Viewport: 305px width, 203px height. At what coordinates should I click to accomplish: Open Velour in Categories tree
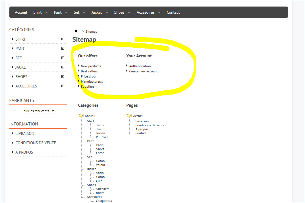coord(101,165)
